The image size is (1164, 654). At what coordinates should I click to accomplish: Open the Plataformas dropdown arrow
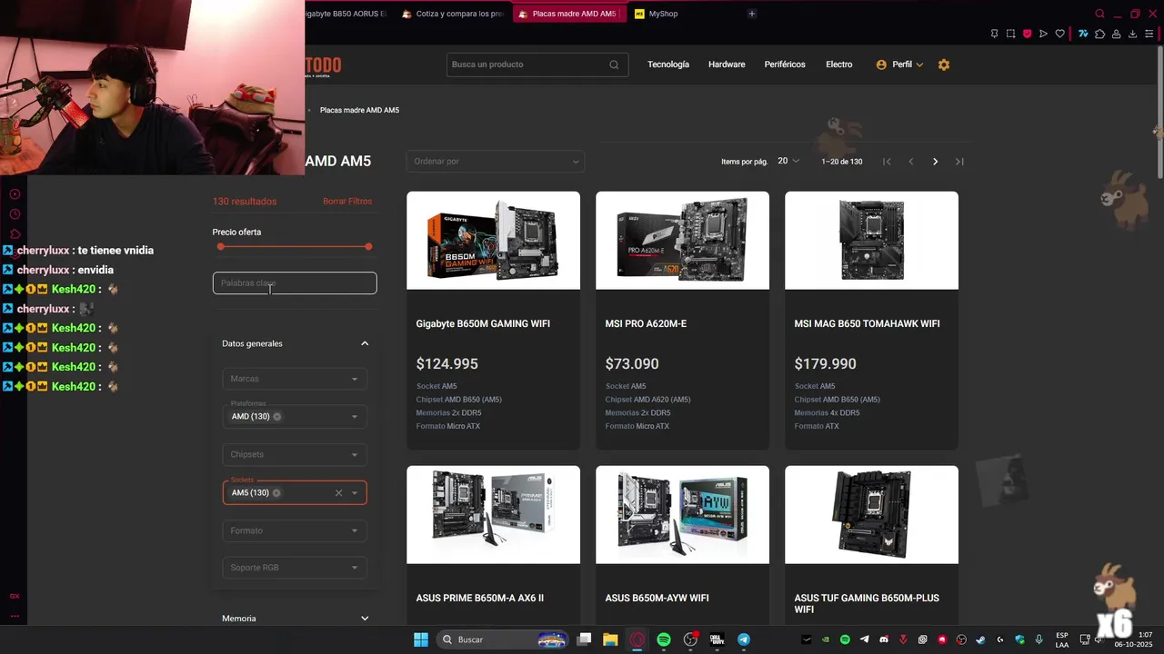(x=355, y=417)
